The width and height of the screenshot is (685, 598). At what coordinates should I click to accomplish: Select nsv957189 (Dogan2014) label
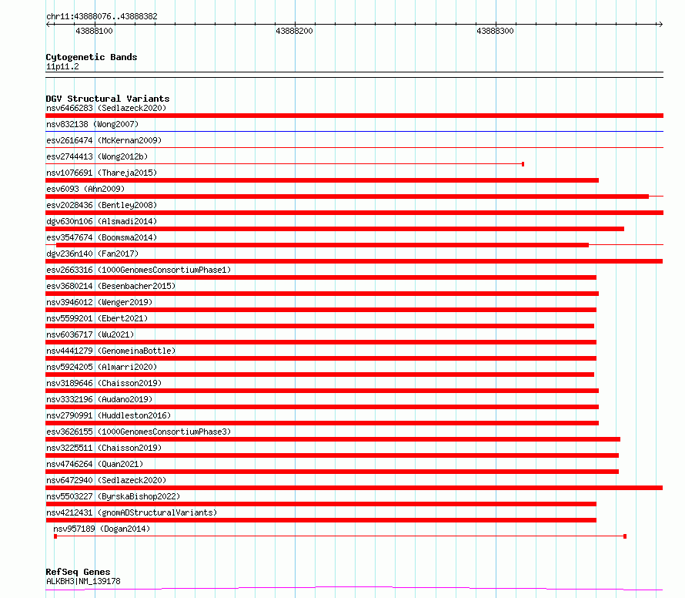pos(102,529)
